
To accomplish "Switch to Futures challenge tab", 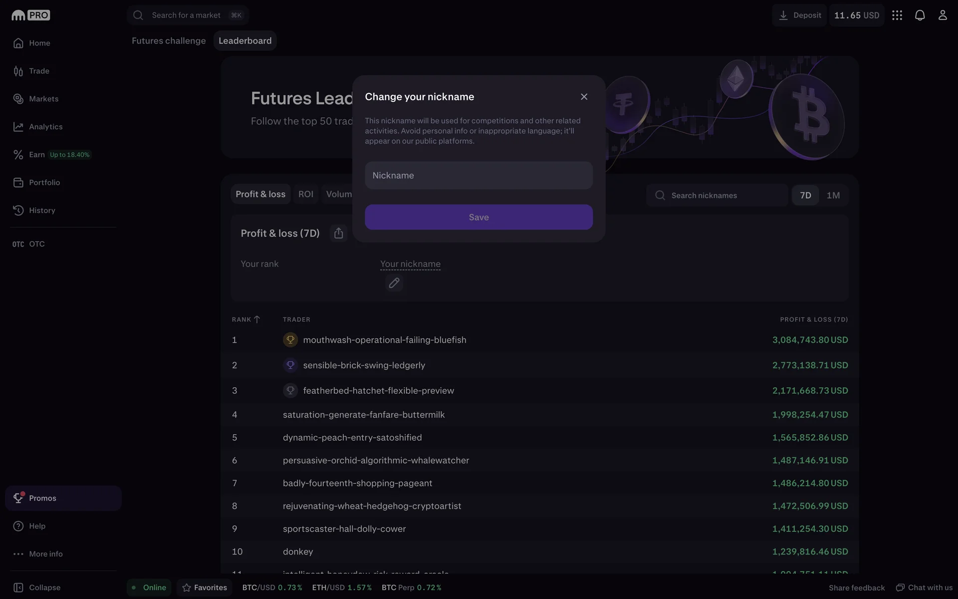I will point(169,41).
